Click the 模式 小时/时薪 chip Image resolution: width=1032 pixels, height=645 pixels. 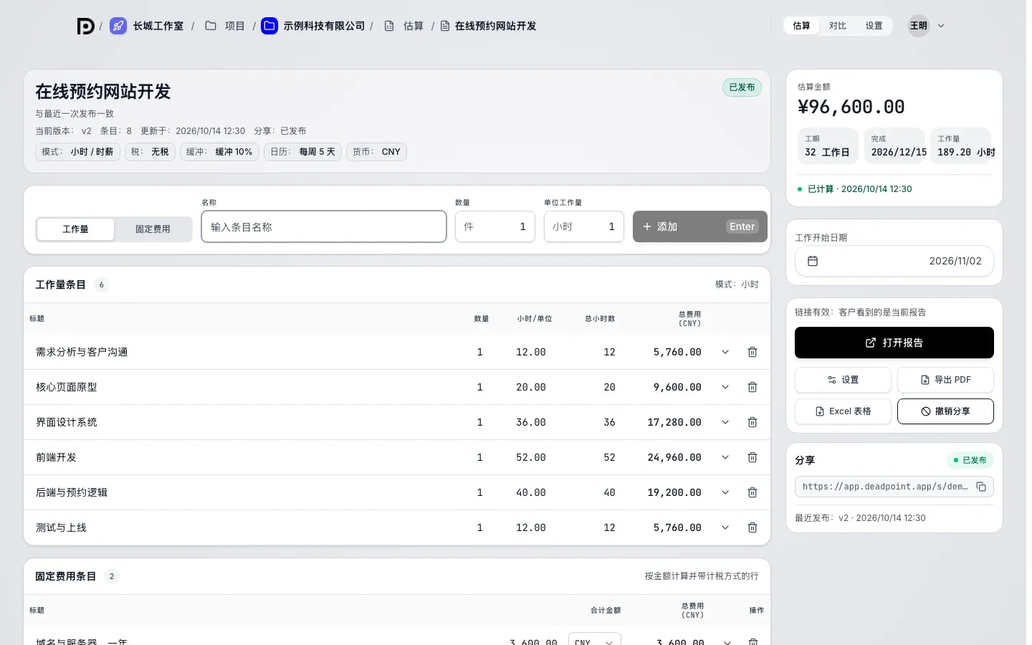coord(77,152)
